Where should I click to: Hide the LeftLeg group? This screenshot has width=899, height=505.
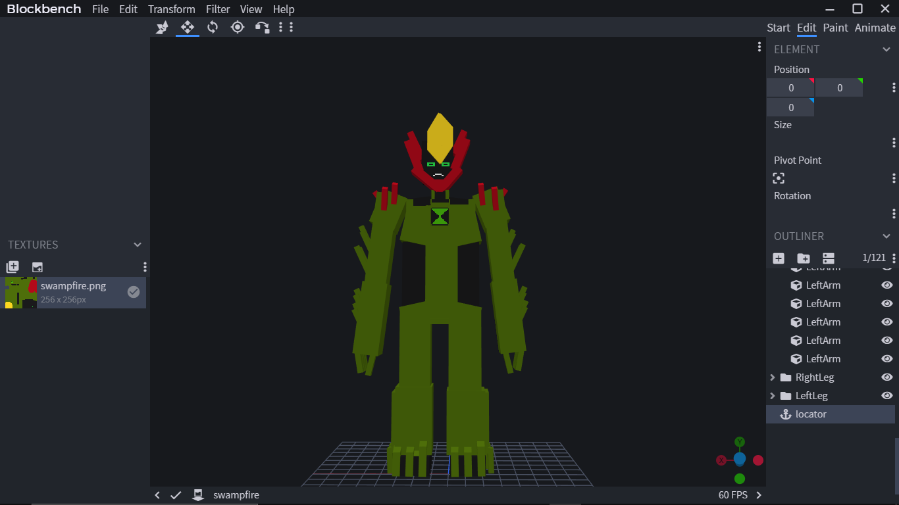click(x=886, y=395)
